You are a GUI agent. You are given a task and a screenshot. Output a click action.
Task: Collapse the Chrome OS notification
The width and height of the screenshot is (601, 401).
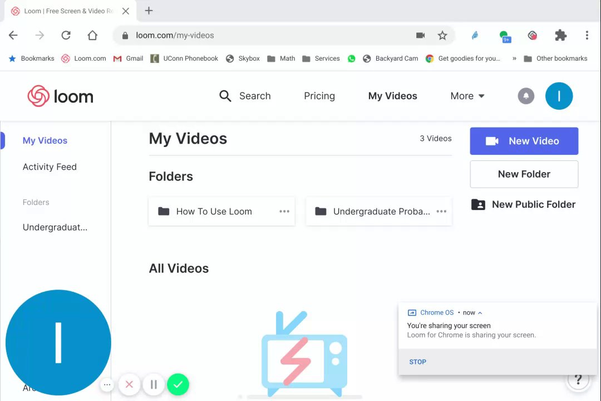pyautogui.click(x=480, y=313)
